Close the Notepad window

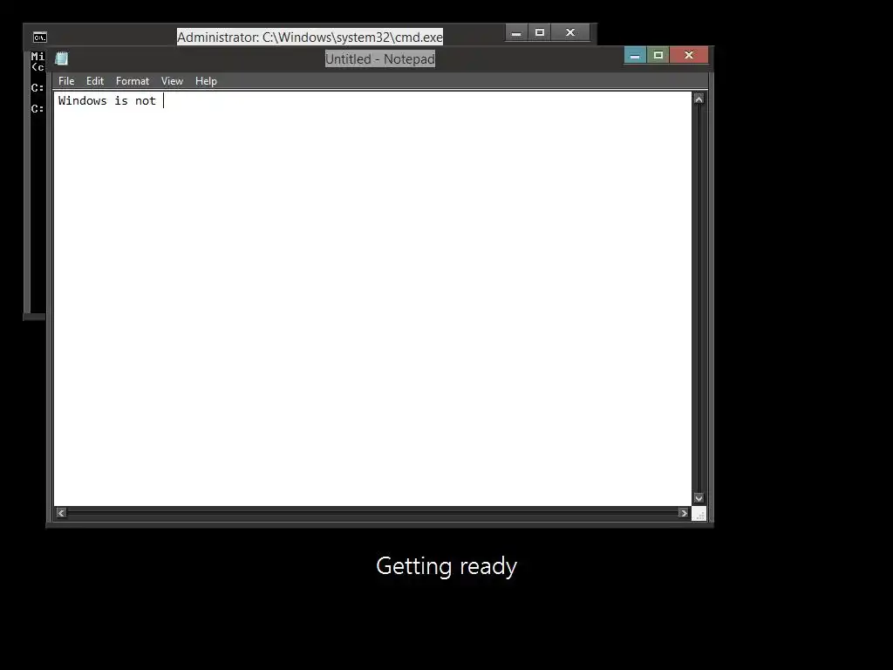(689, 55)
